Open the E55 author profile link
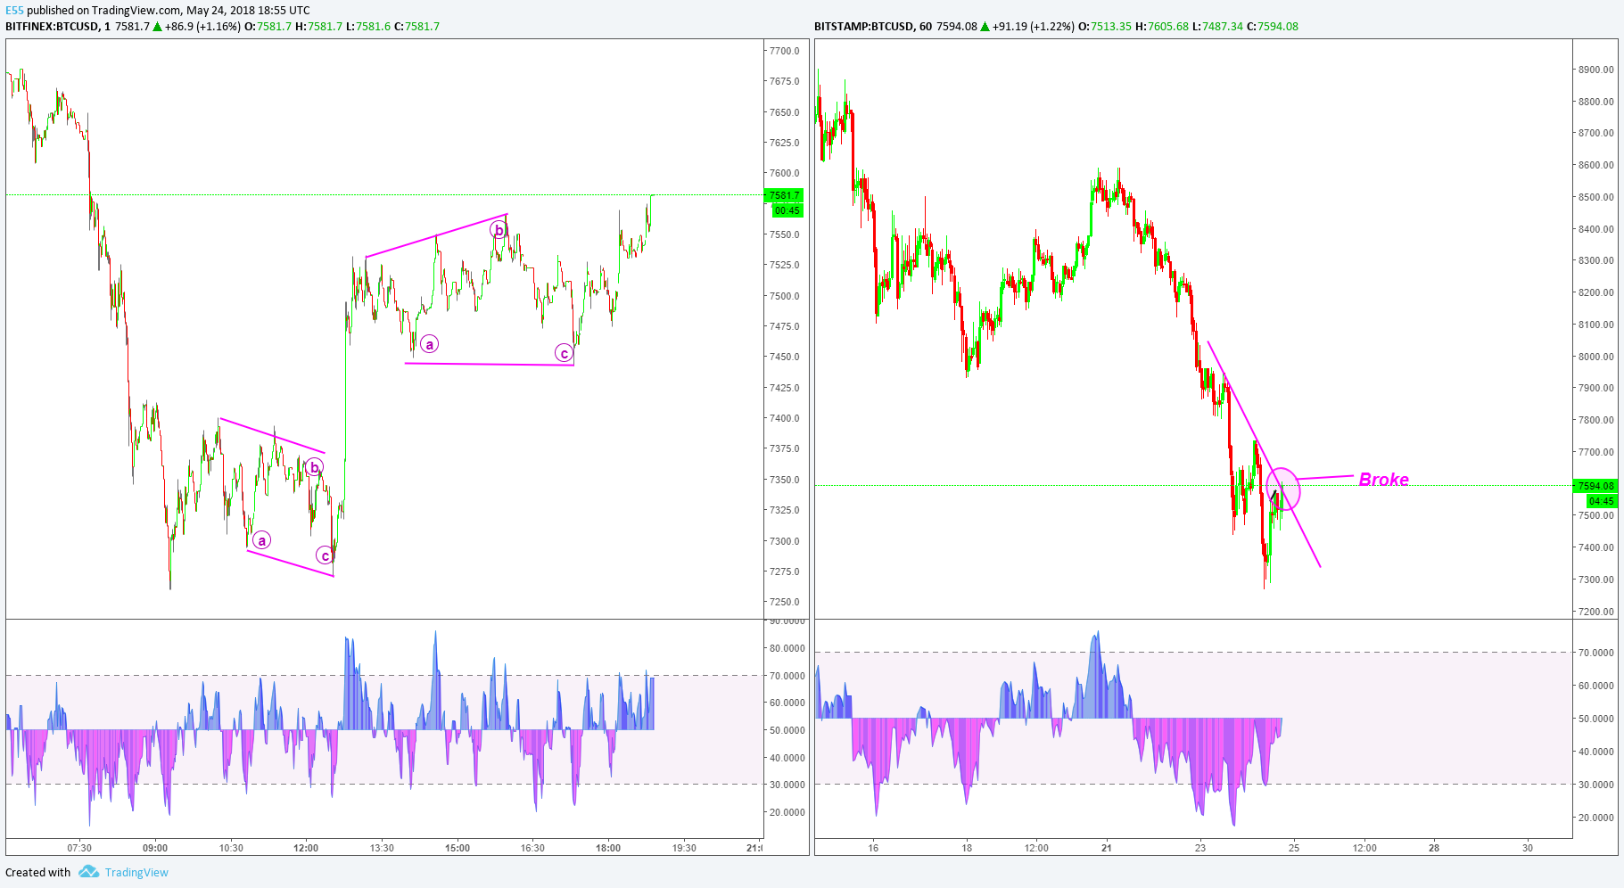Viewport: 1624px width, 888px height. [14, 11]
